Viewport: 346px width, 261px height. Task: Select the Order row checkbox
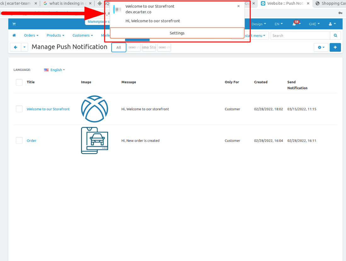tap(19, 140)
